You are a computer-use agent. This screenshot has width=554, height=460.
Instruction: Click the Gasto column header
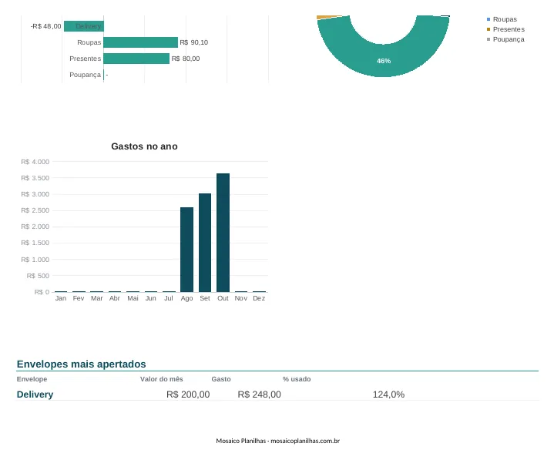[x=221, y=379]
